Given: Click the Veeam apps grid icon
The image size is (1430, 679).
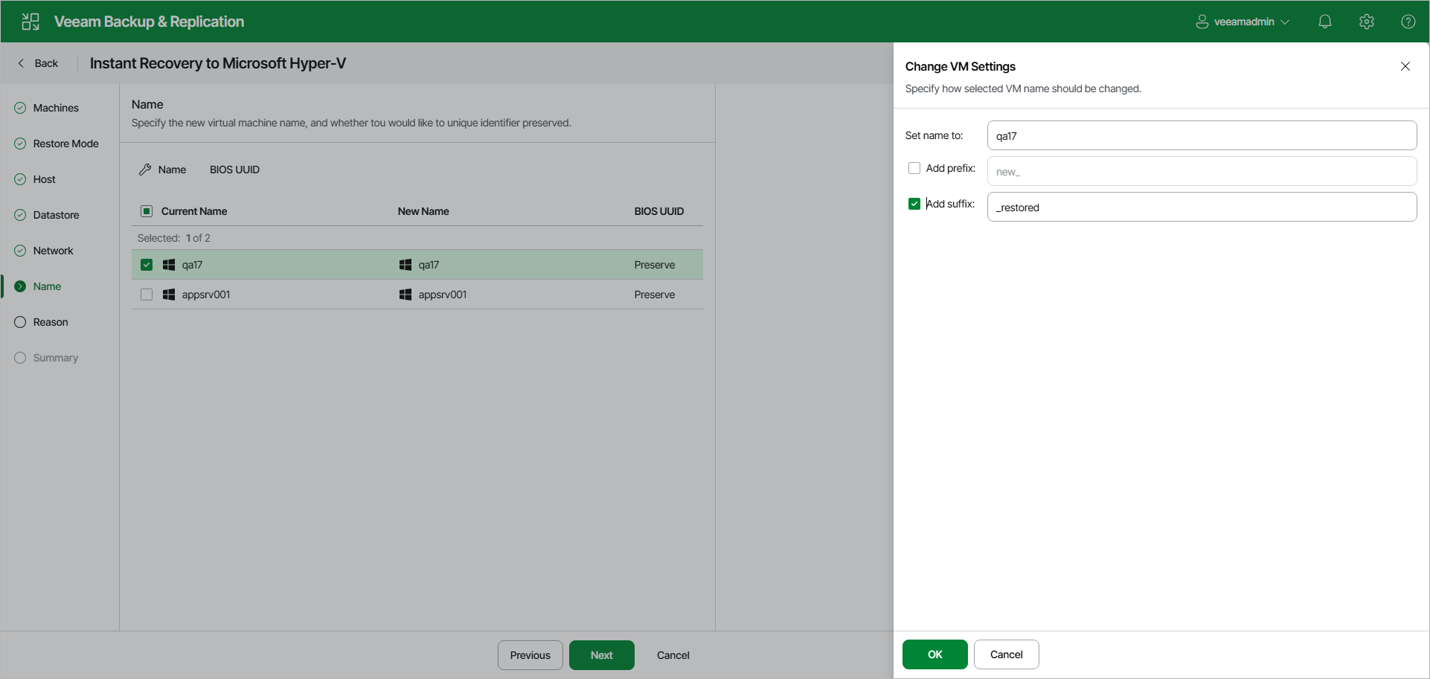Looking at the screenshot, I should 30,21.
